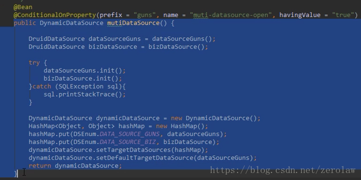Click the mutiDataSource method name
361x180 pixels.
[133, 23]
